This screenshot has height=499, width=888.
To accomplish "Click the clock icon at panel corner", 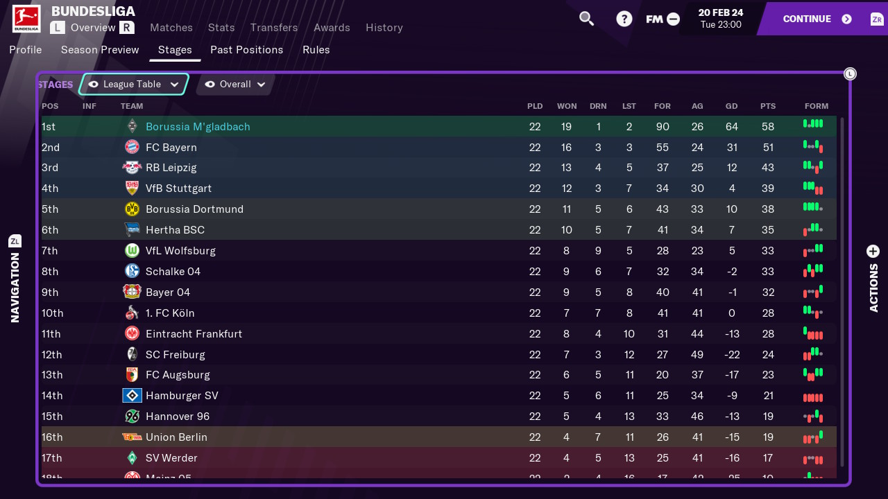I will pyautogui.click(x=850, y=73).
